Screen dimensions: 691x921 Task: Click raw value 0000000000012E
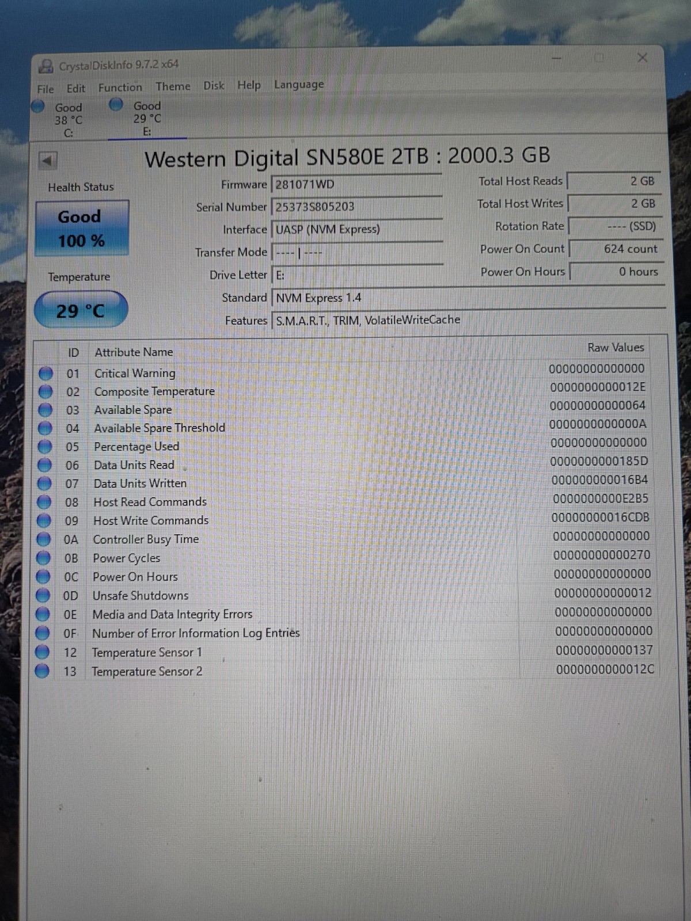click(x=598, y=387)
